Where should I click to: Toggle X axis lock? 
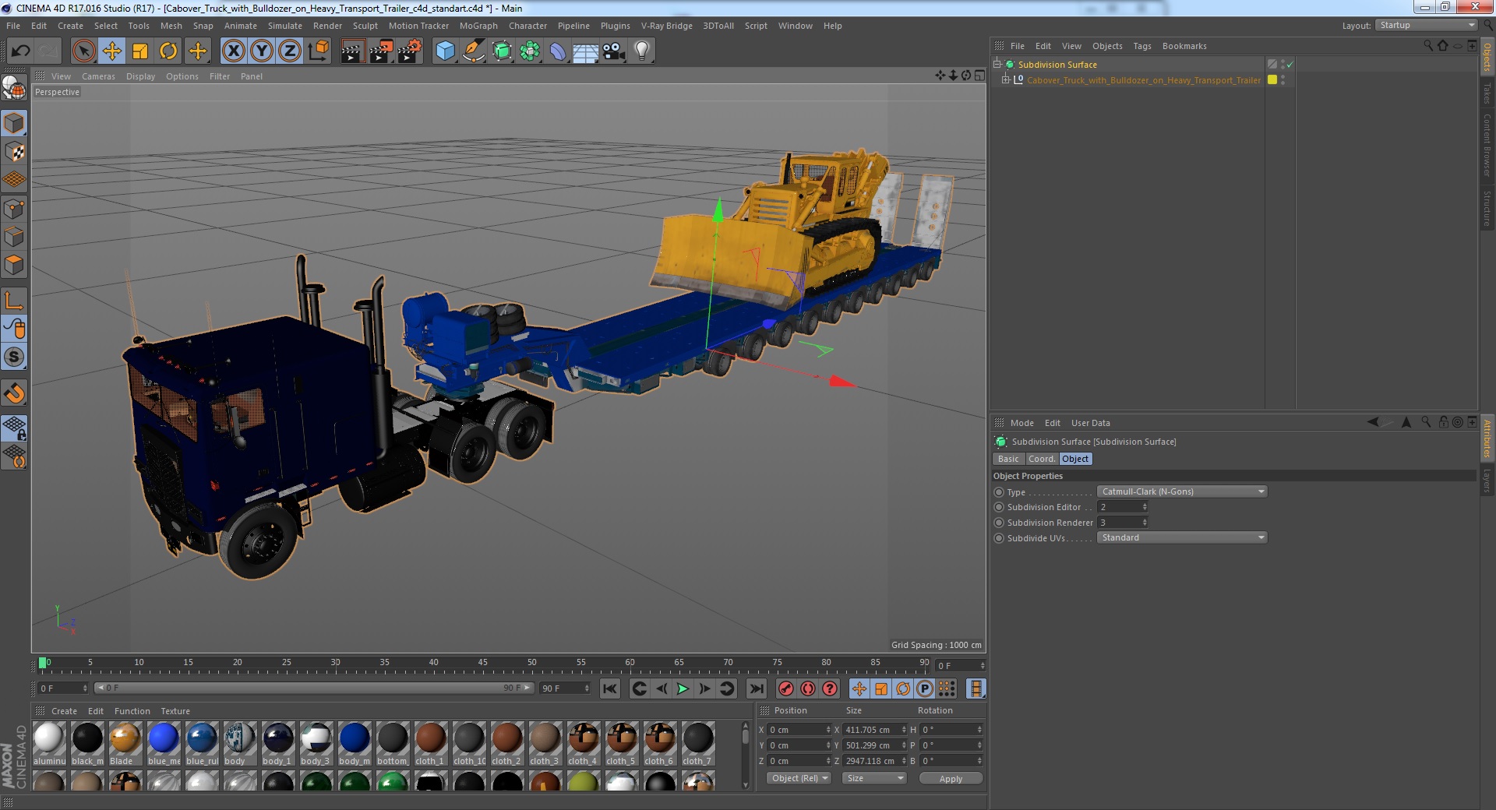pos(233,51)
